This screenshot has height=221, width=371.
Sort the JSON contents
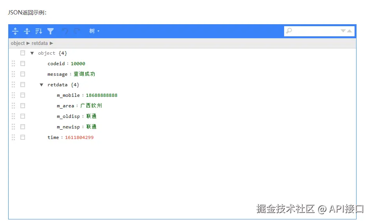coord(39,31)
